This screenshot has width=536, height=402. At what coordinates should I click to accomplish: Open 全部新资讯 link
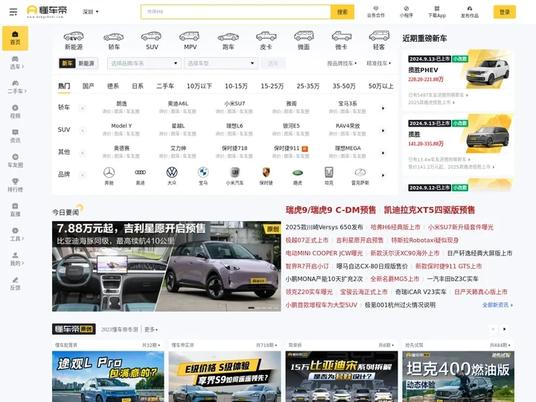tap(497, 305)
